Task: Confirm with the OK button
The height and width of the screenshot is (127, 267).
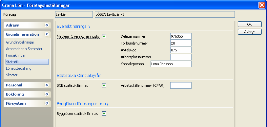Action: [x=250, y=24]
